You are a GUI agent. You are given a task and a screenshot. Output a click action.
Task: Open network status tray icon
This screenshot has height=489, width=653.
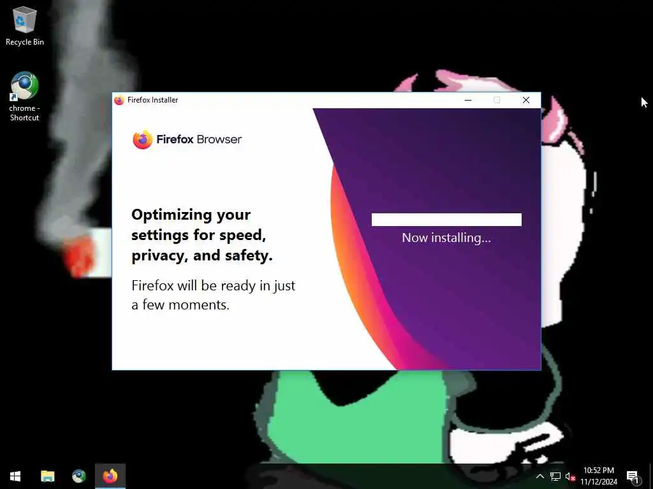(x=555, y=476)
